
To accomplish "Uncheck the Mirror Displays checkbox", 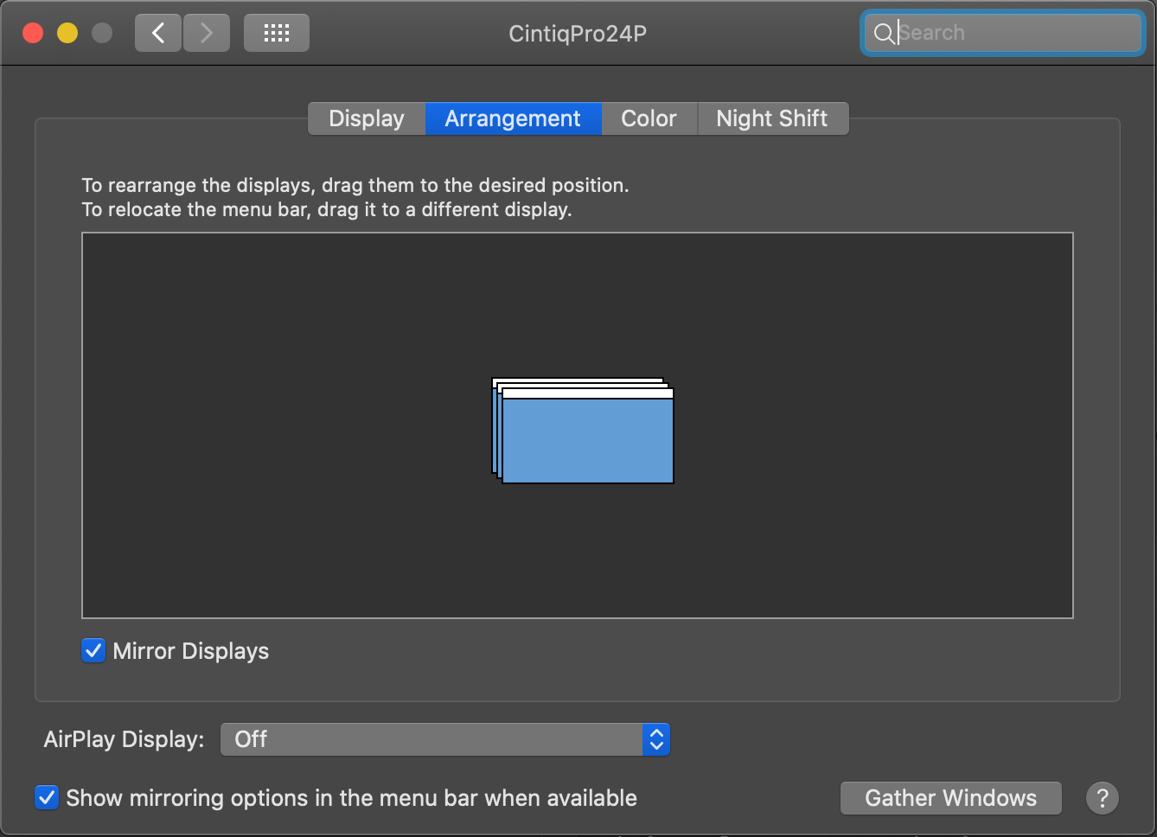I will point(93,650).
